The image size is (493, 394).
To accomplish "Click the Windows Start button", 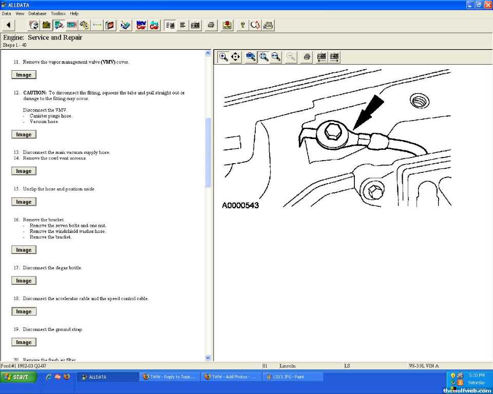I will pyautogui.click(x=18, y=377).
